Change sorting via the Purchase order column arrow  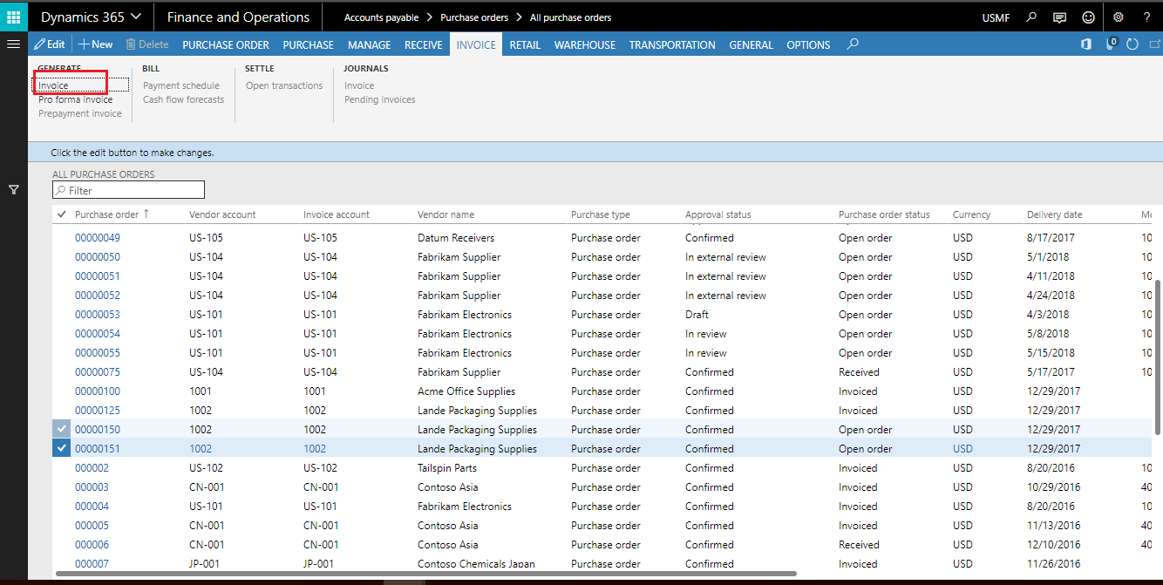point(145,214)
